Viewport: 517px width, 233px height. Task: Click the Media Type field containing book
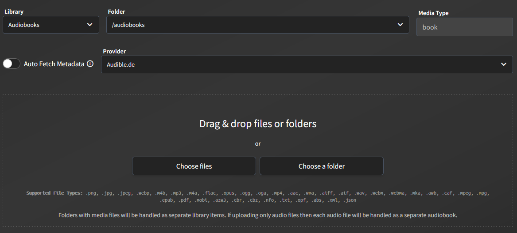(x=464, y=27)
